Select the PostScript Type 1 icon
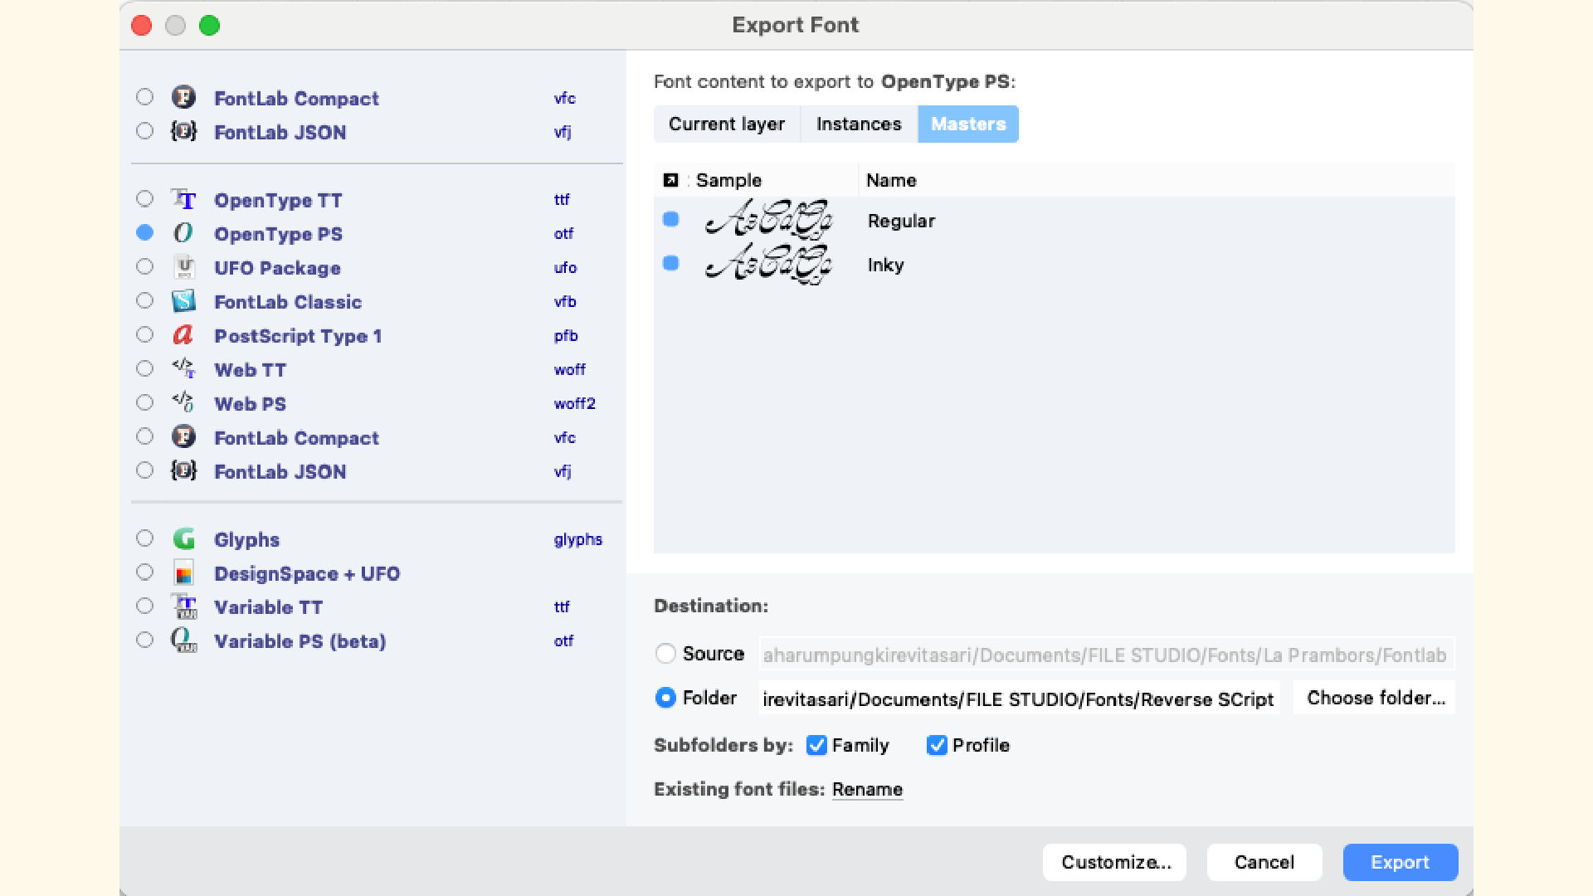Image resolution: width=1593 pixels, height=896 pixels. click(x=183, y=335)
